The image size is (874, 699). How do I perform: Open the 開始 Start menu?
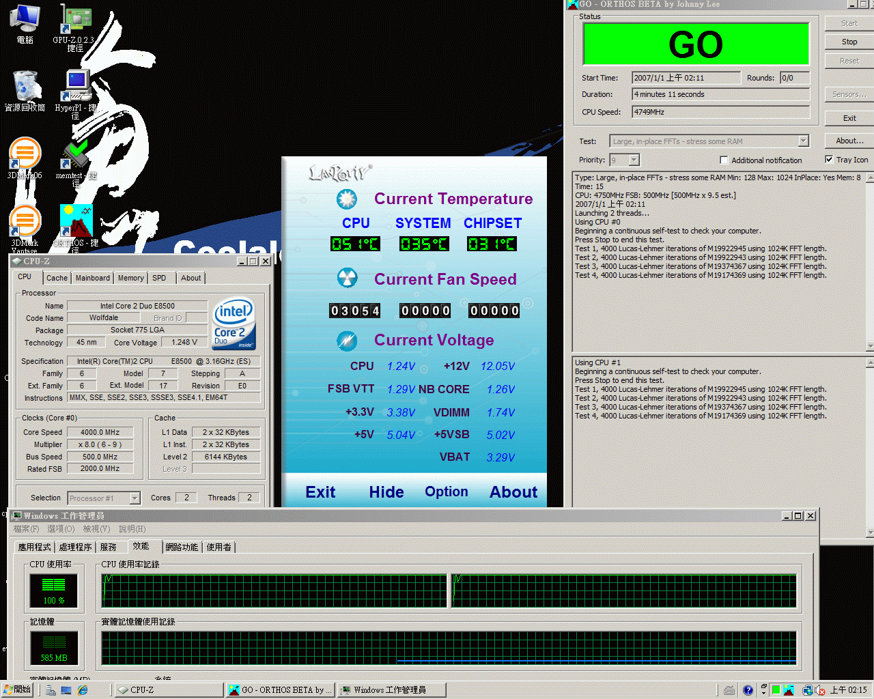[x=18, y=690]
